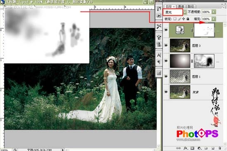Hide the top adjustment layer eye
This screenshot has height=151, width=227.
click(166, 30)
